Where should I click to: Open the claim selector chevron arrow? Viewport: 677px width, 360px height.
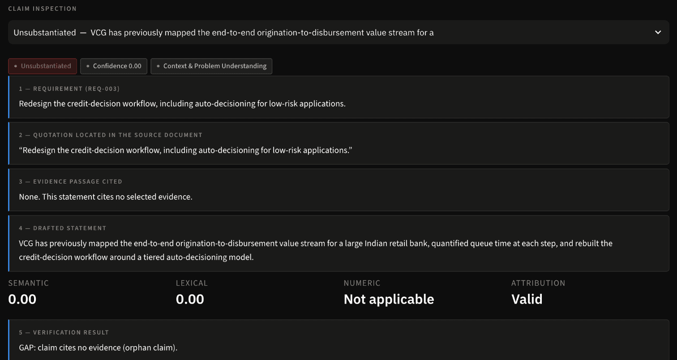click(658, 32)
